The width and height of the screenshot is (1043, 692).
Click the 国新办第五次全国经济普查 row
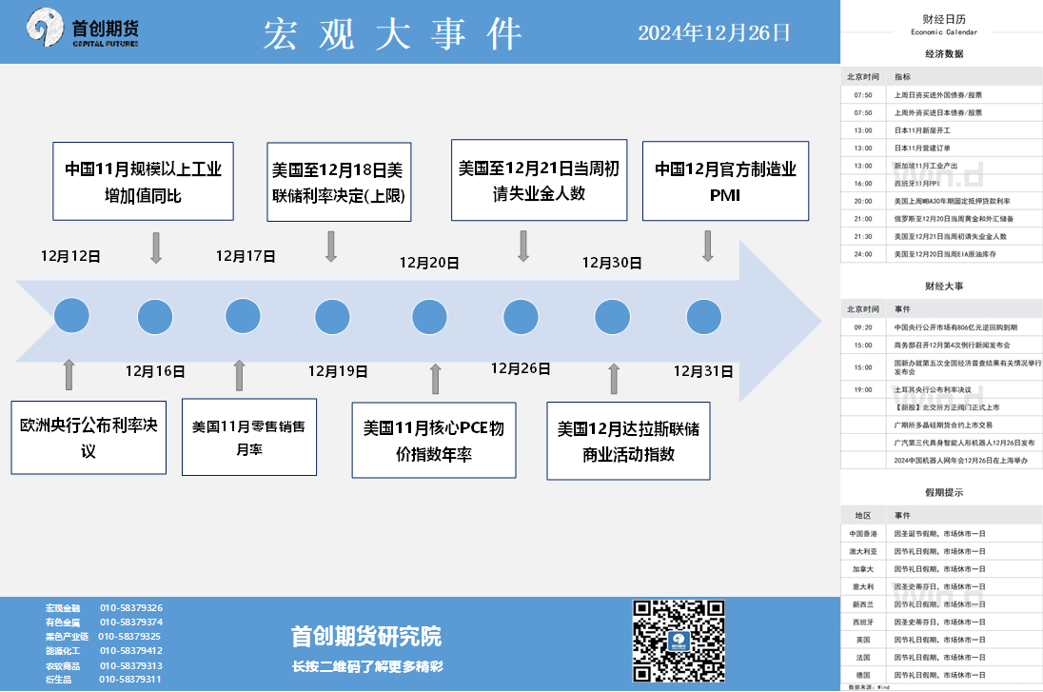point(942,367)
